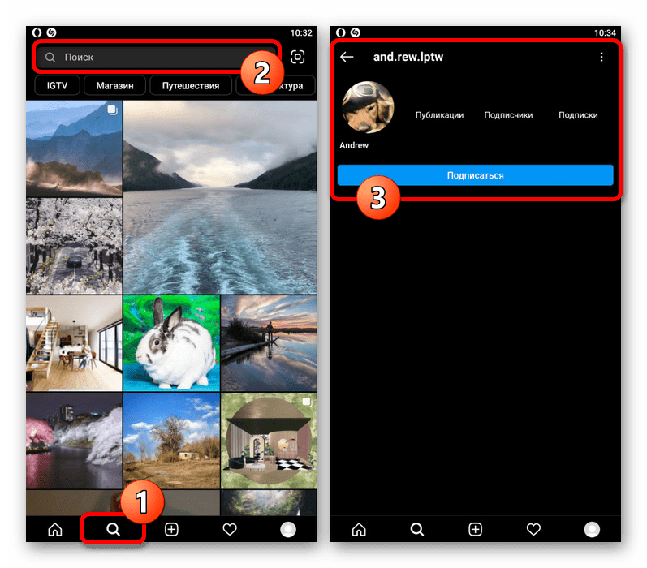
Task: Open the white rabbit photo
Action: 171,342
